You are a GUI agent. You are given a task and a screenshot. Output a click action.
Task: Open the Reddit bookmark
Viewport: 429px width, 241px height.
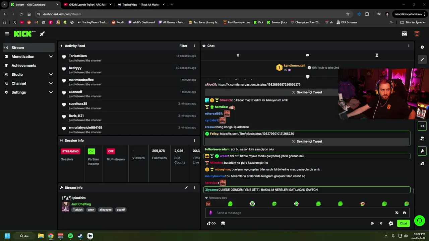pos(118,22)
